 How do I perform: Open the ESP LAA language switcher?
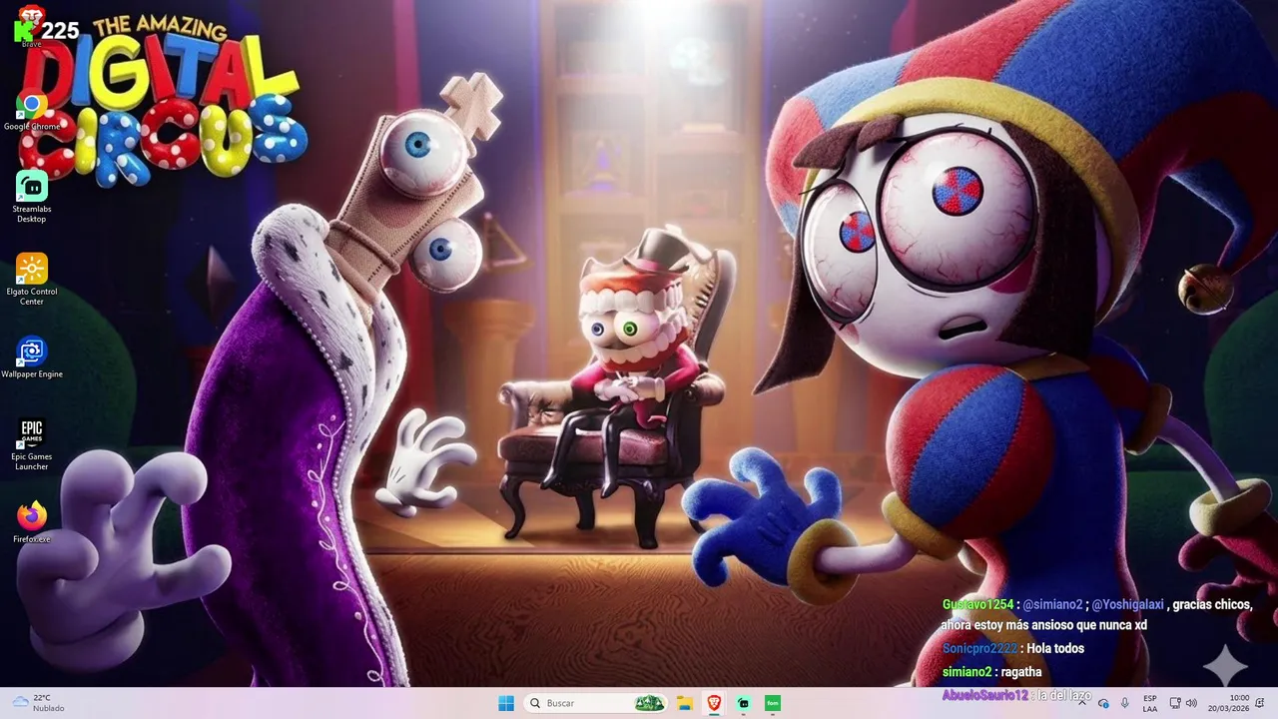(1150, 703)
